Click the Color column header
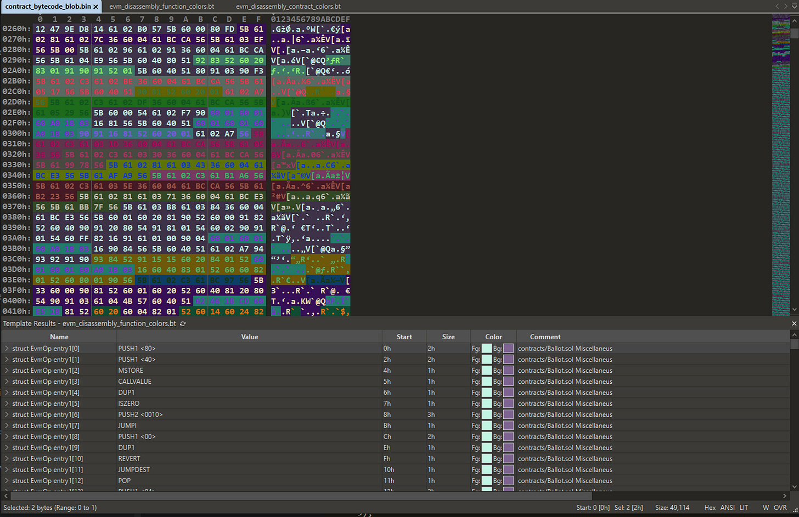Image resolution: width=799 pixels, height=517 pixels. click(x=493, y=337)
